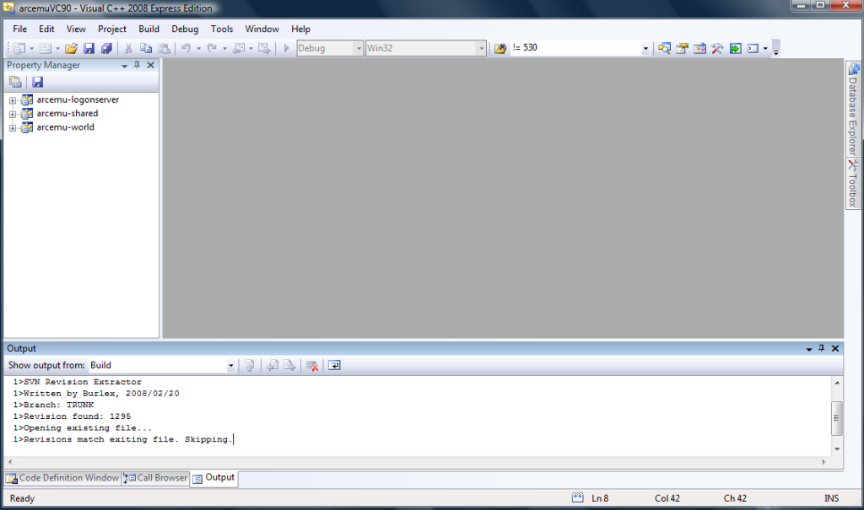This screenshot has height=510, width=864.
Task: Open the File menu
Action: pos(20,30)
